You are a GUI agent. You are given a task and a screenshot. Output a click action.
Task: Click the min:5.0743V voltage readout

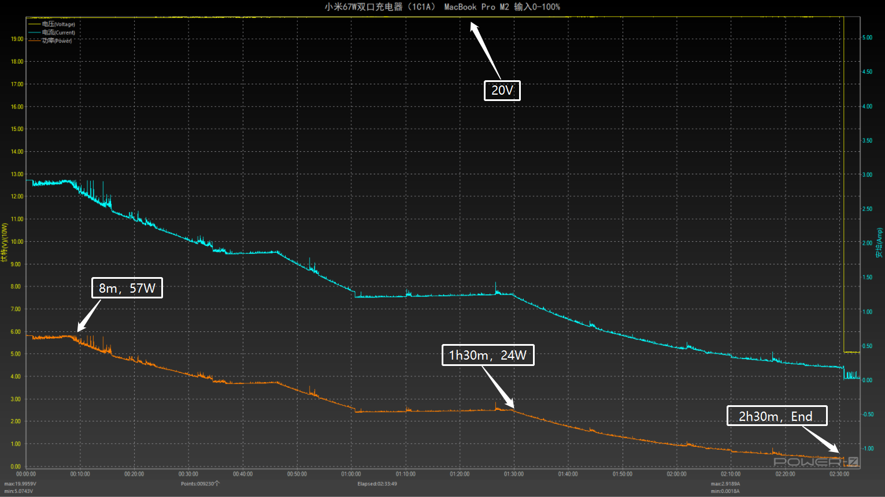pyautogui.click(x=18, y=491)
